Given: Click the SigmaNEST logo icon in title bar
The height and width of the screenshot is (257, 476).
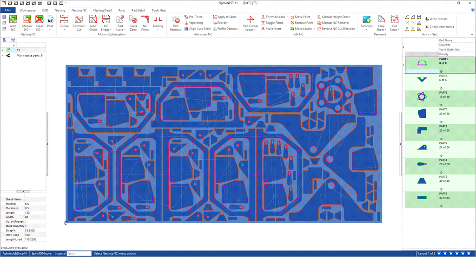Looking at the screenshot, I should pyautogui.click(x=3, y=3).
